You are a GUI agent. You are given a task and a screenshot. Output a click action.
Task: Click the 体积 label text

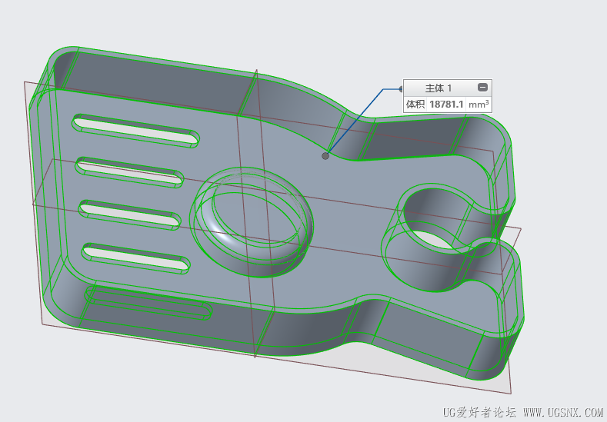pyautogui.click(x=415, y=104)
